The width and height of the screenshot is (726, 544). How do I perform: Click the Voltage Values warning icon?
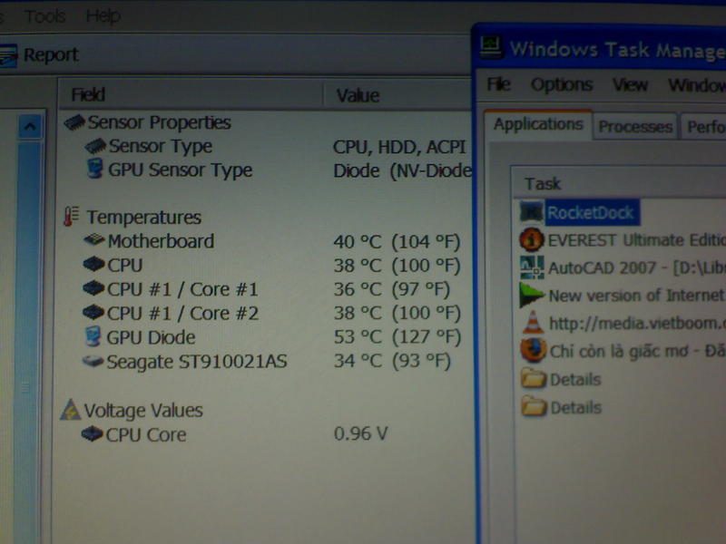pos(70,411)
